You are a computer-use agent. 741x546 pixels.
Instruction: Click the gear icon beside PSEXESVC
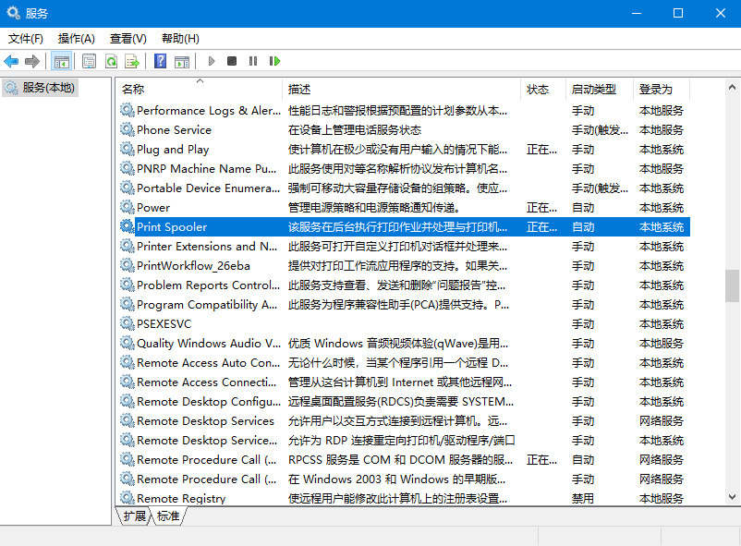click(x=128, y=323)
